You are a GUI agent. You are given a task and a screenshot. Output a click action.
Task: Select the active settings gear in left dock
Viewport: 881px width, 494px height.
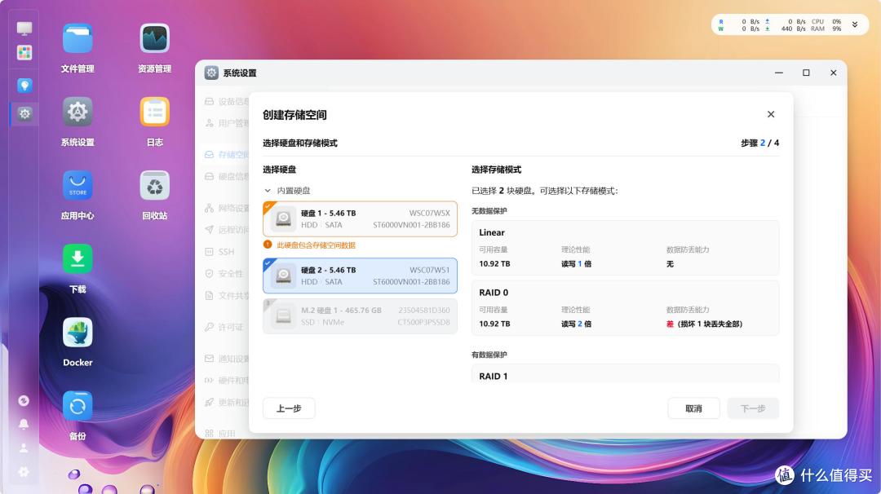pos(24,114)
